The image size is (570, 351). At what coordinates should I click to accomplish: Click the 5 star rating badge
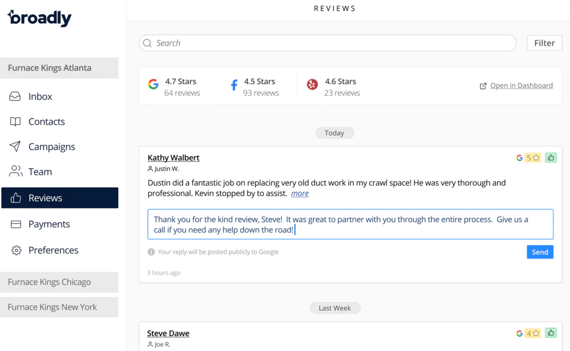532,158
